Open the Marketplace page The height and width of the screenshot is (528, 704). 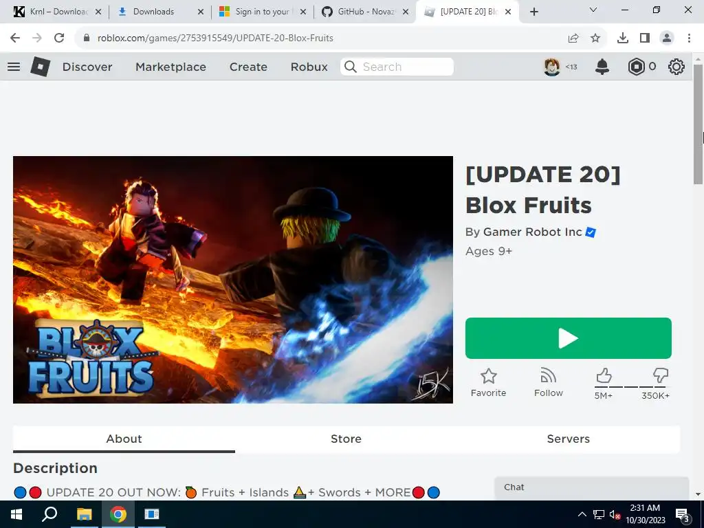coord(170,67)
